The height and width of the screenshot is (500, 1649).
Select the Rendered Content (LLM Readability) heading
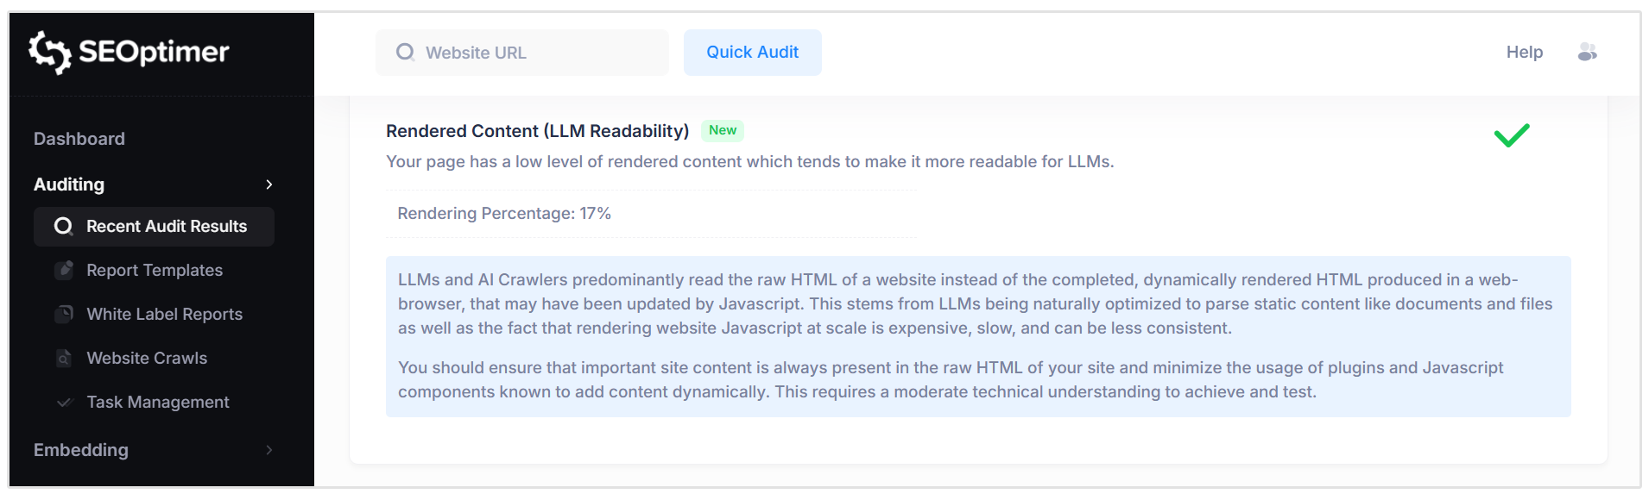pos(537,130)
